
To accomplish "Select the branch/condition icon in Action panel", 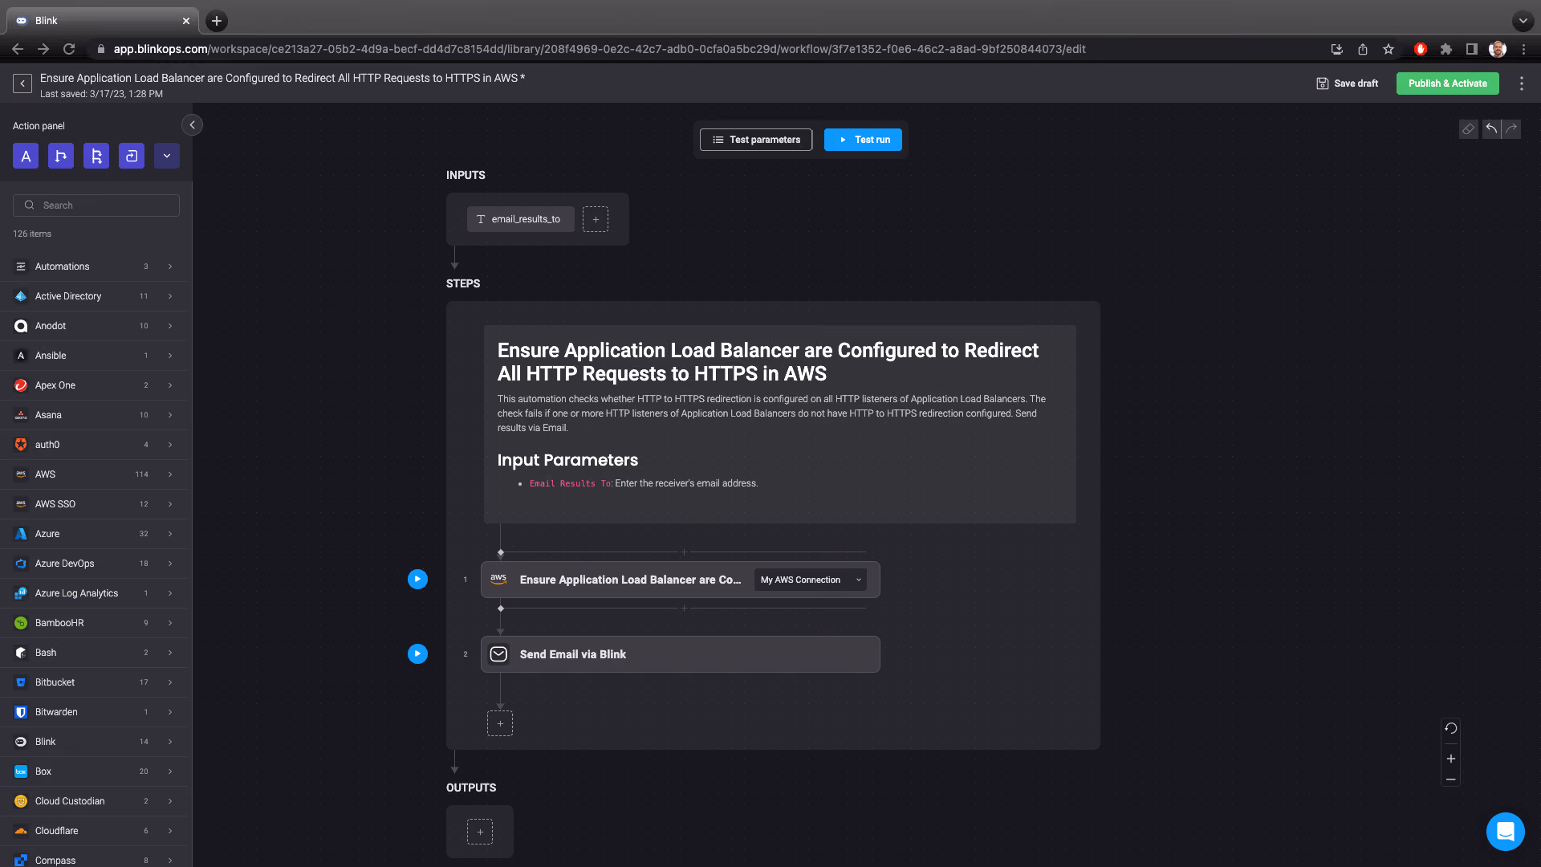I will click(61, 156).
